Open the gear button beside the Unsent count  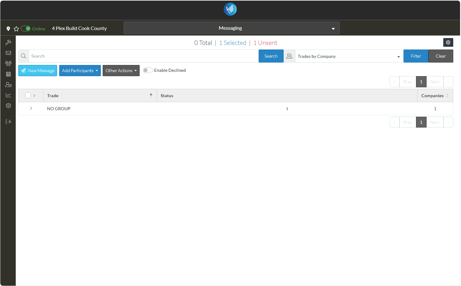[x=448, y=42]
